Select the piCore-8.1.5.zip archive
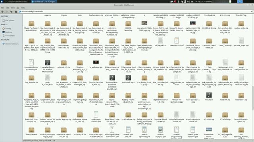The height and width of the screenshot is (142, 254). coord(63,63)
